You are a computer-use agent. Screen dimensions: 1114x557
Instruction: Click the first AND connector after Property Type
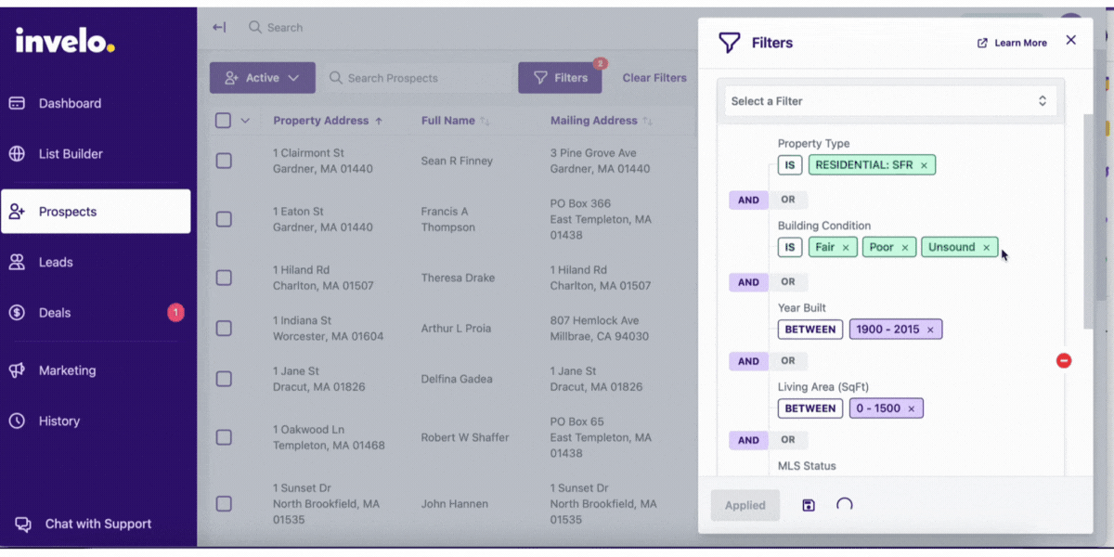click(x=748, y=200)
